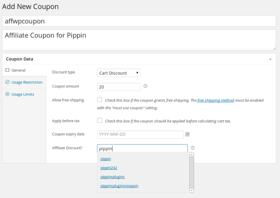280x198 pixels.
Task: Open the Discount type Cart Discount dropdown
Action: coord(119,73)
